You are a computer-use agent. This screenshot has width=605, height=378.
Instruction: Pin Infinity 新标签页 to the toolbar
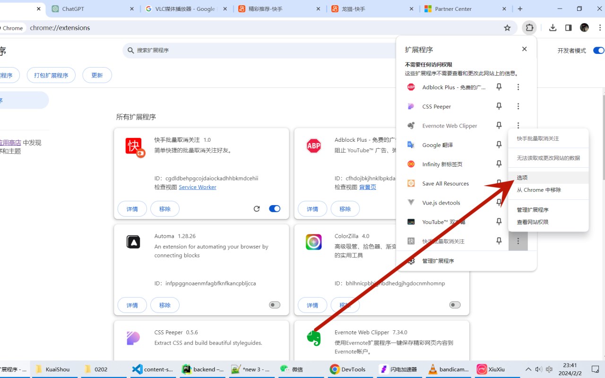499,164
